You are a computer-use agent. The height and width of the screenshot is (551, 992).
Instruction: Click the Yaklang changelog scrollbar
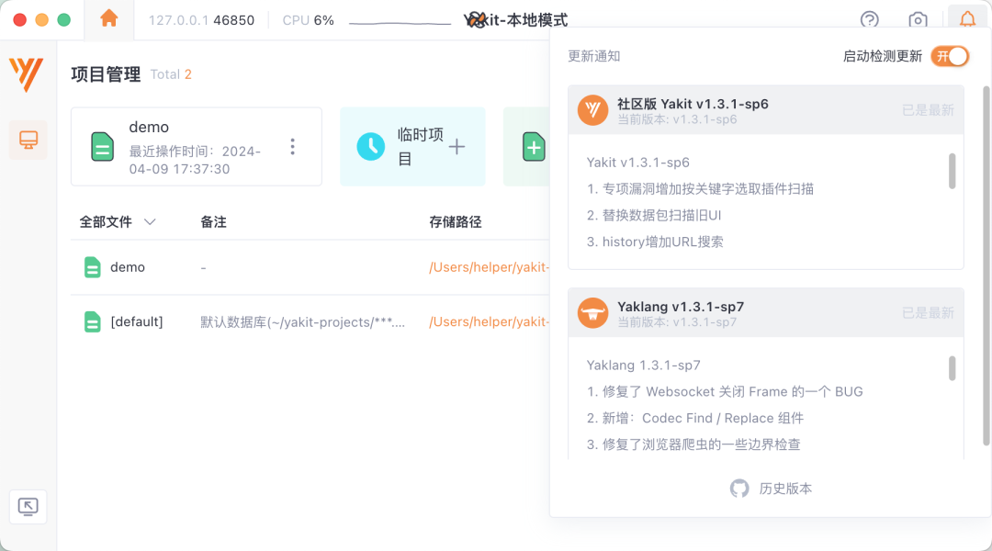pyautogui.click(x=953, y=368)
